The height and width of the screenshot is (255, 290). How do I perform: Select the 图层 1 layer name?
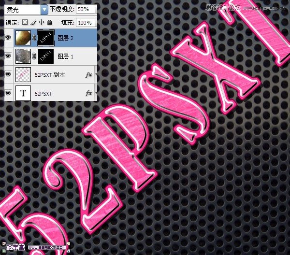[66, 57]
